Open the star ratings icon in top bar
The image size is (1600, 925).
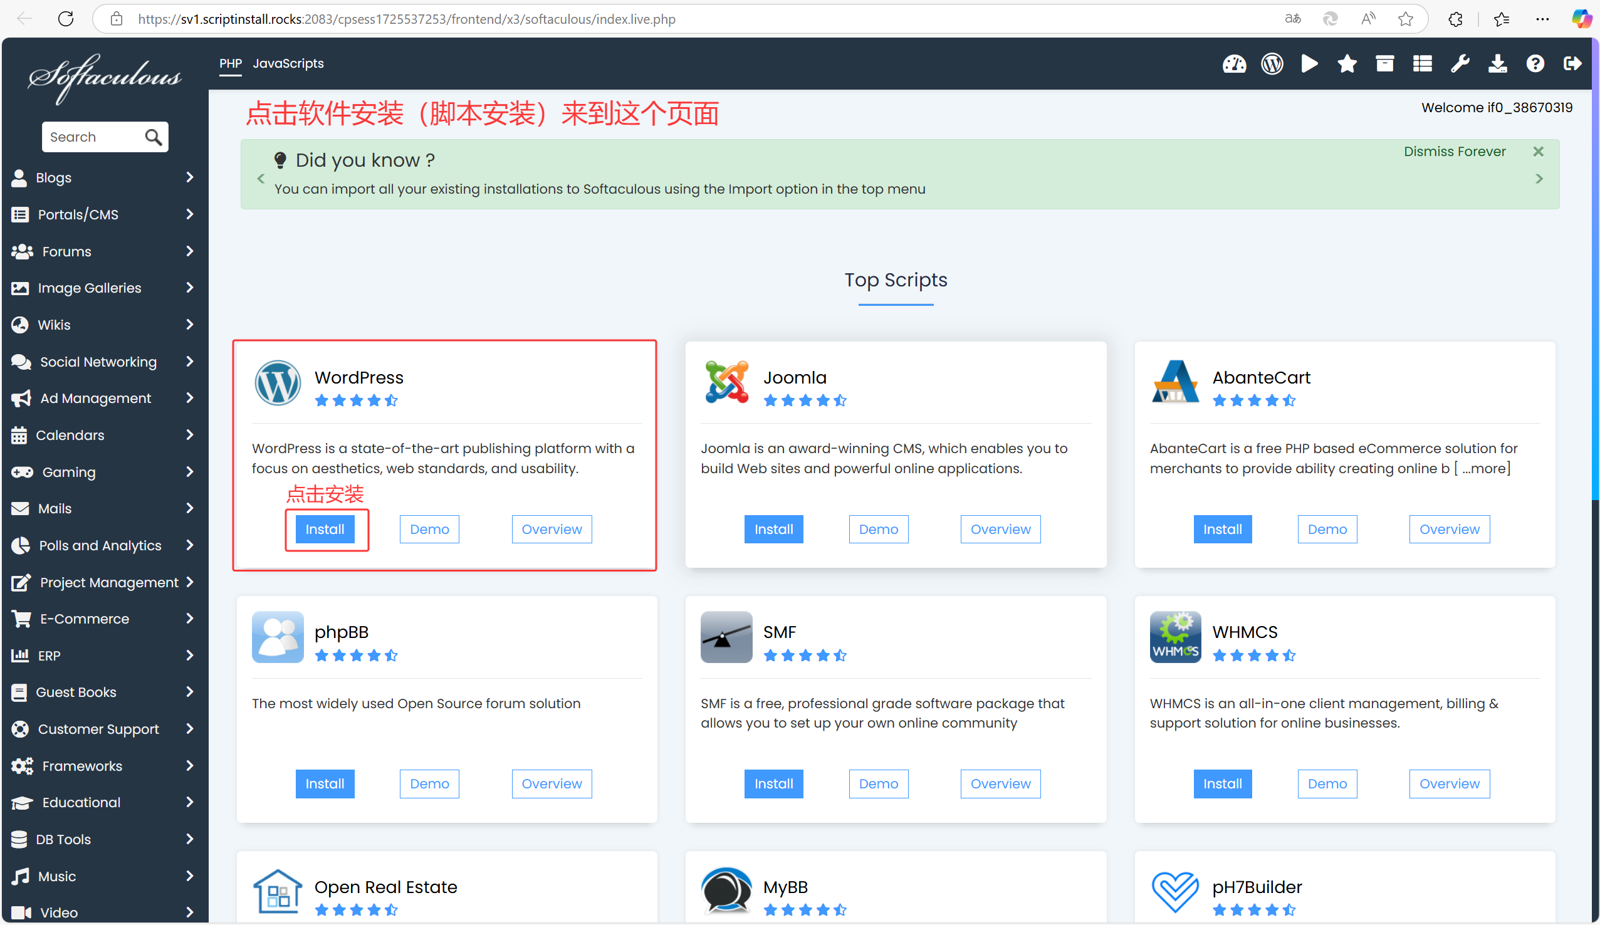(x=1347, y=63)
